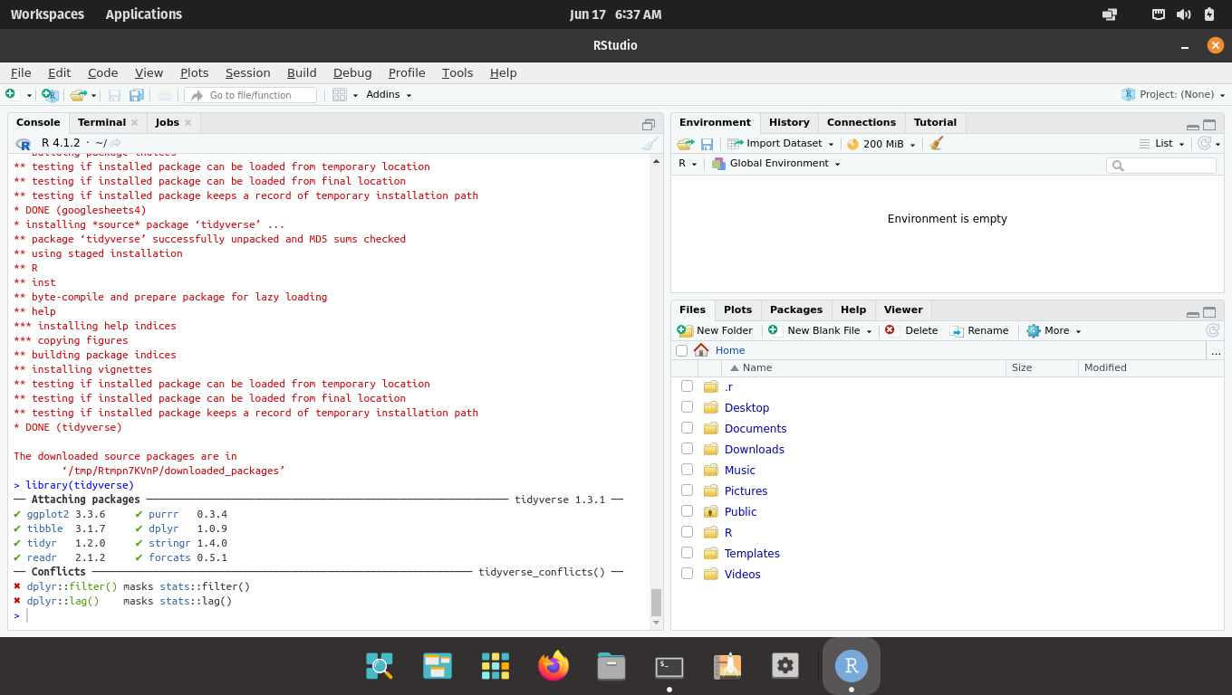The height and width of the screenshot is (695, 1232).
Task: Open the List view dropdown
Action: 1161,144
